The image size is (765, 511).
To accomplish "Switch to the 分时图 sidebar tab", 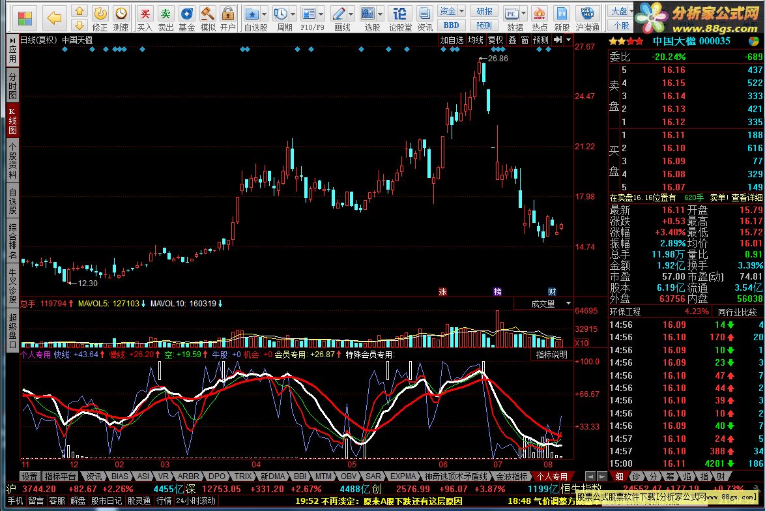I will coord(12,85).
